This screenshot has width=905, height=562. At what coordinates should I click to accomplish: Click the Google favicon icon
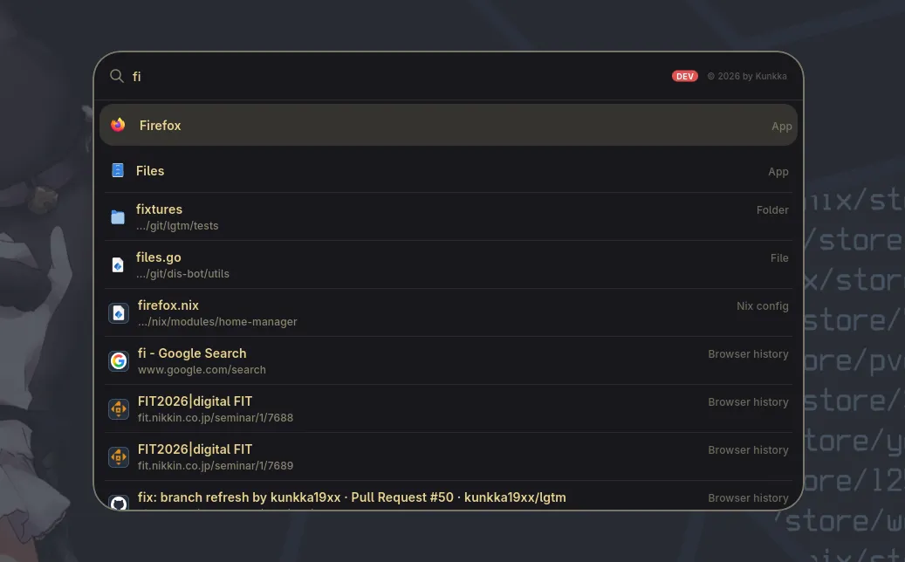[119, 360]
